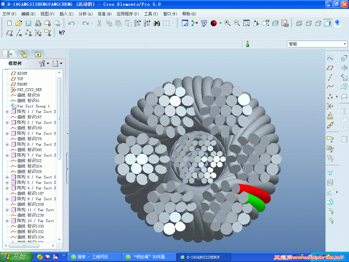Select the coordinate system tool in right toolbar
This screenshot has height=262, width=349.
pyautogui.click(x=330, y=106)
